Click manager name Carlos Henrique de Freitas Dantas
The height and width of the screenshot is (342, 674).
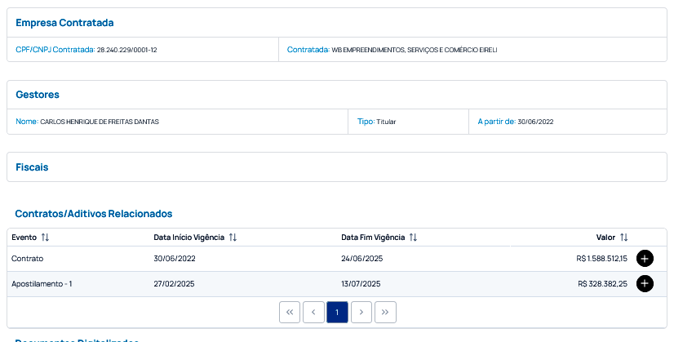click(x=100, y=122)
